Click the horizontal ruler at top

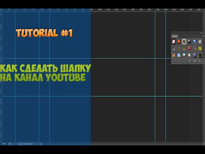[102, 10]
